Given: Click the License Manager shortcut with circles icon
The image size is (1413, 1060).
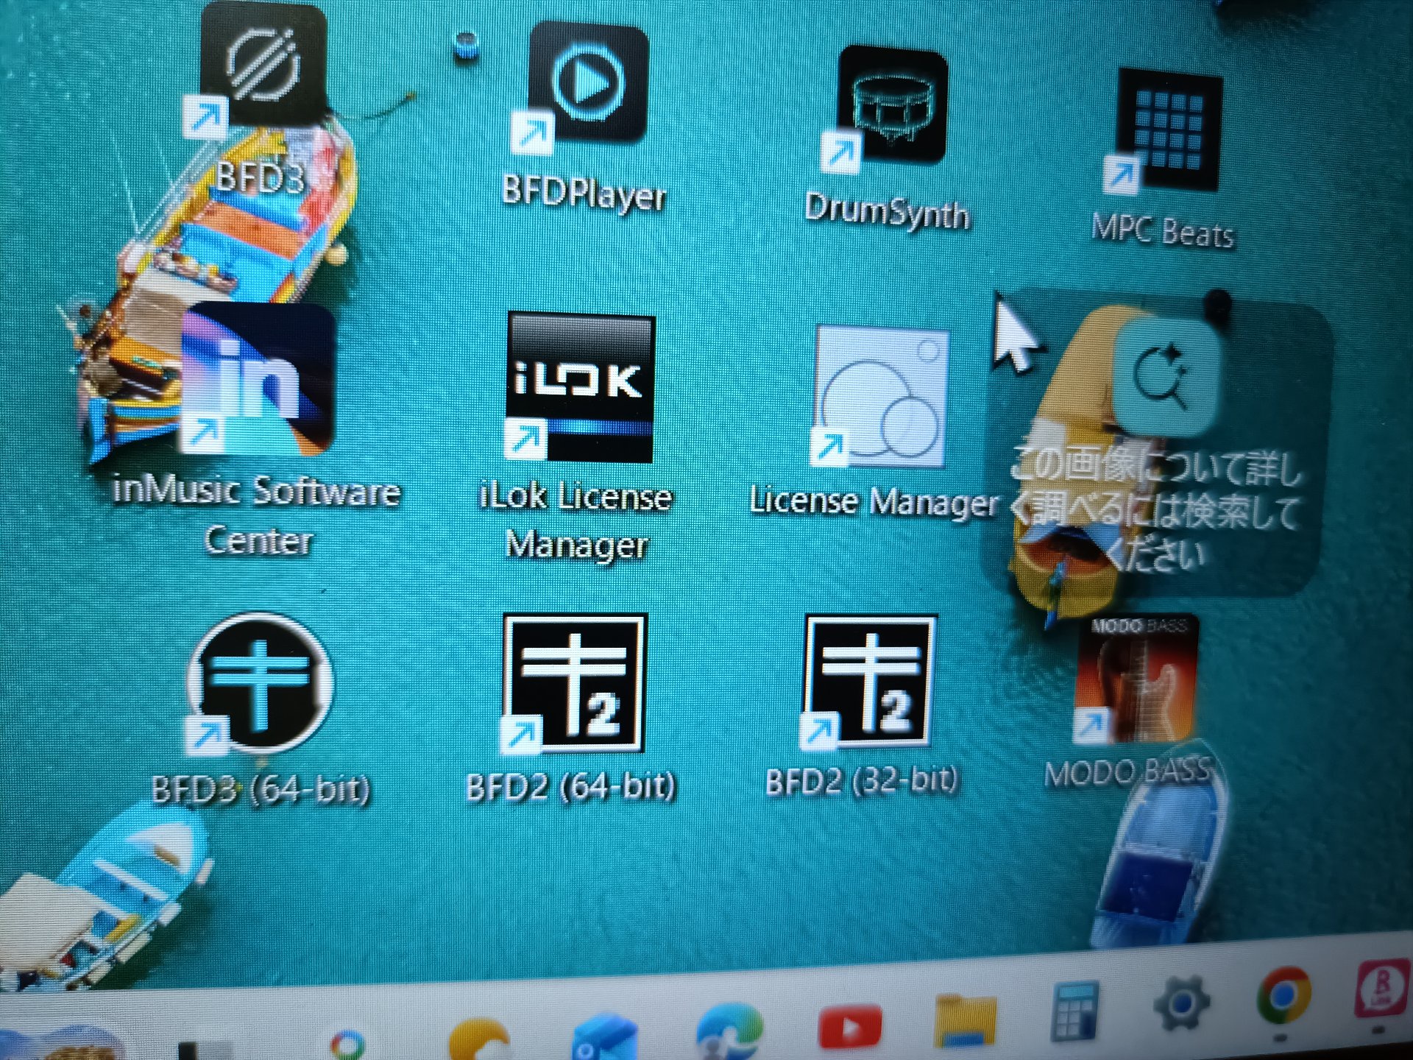Looking at the screenshot, I should coord(880,397).
